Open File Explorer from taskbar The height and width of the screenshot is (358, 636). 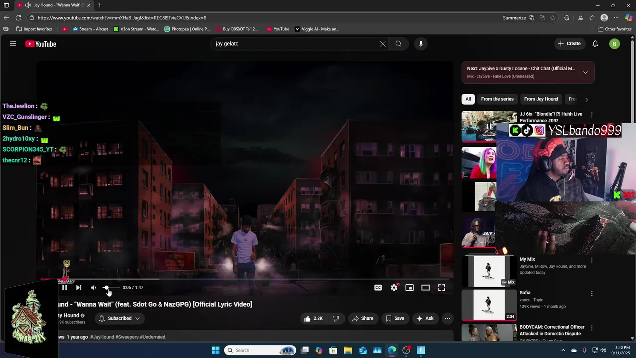pyautogui.click(x=348, y=350)
